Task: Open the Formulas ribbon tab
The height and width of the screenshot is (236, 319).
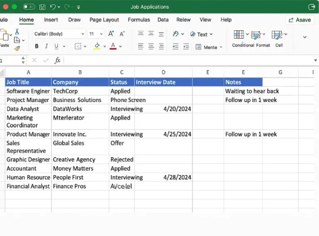Action: coord(139,20)
